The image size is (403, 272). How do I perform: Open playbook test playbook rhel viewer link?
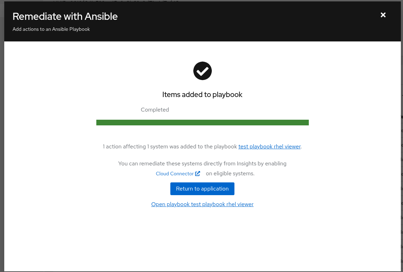point(202,204)
